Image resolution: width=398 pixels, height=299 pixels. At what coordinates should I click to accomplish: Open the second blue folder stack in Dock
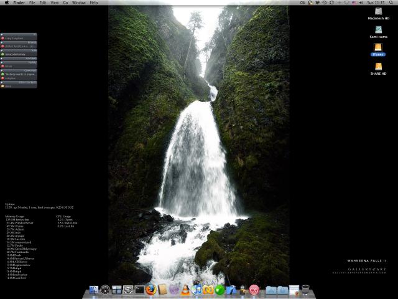coord(282,290)
